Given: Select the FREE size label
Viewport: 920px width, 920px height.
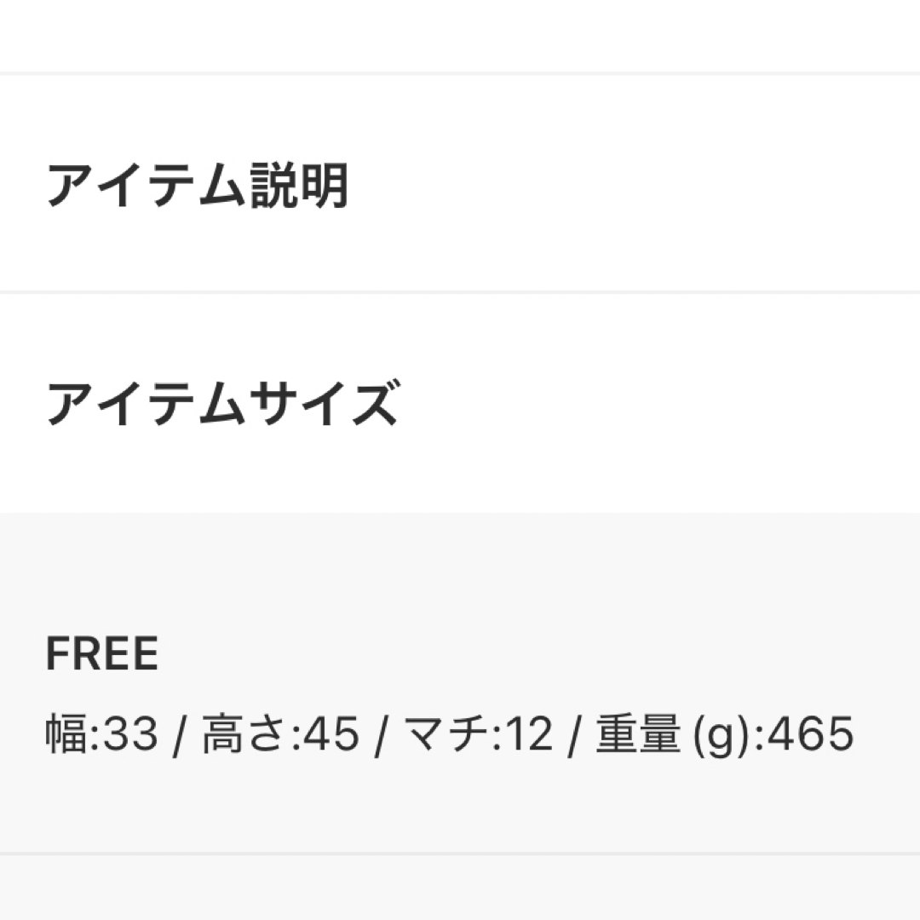Looking at the screenshot, I should 102,653.
